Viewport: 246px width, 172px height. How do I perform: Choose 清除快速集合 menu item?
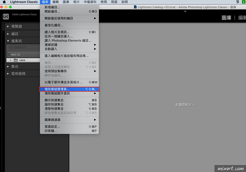click(69, 109)
